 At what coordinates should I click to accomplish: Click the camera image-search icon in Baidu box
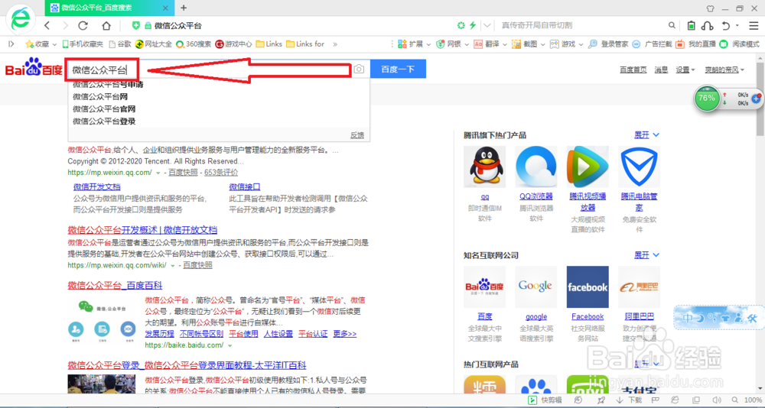pos(359,70)
